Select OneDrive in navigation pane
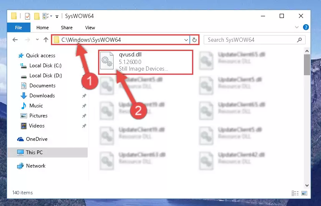This screenshot has height=206, width=321. pos(37,139)
